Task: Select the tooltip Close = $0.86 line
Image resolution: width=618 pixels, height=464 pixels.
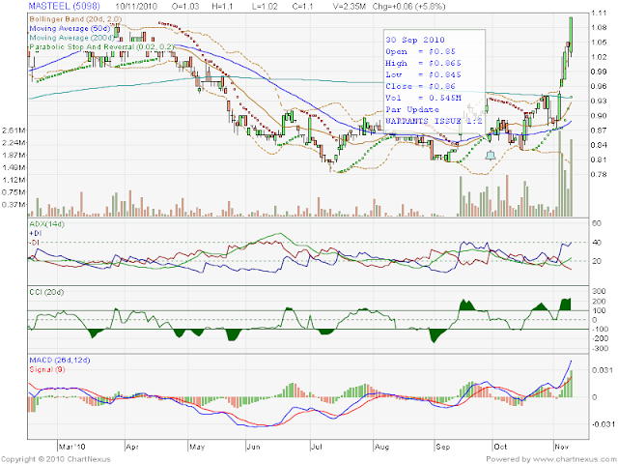Action: [421, 86]
